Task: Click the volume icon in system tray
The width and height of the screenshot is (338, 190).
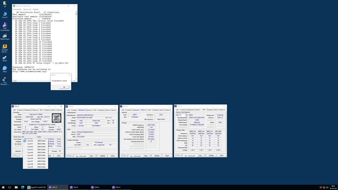Action: [327, 187]
